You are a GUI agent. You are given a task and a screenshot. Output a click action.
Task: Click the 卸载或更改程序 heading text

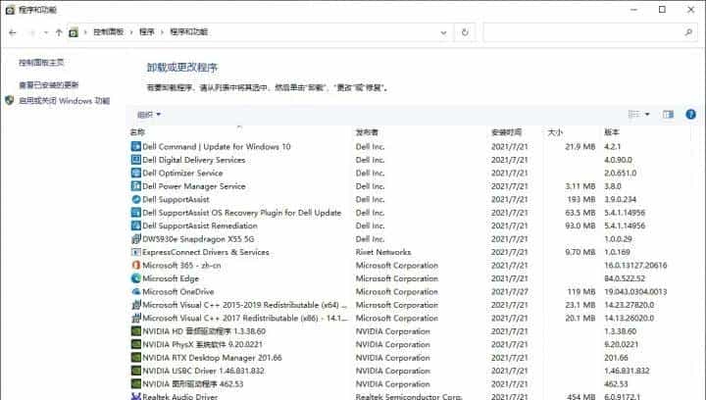coord(182,68)
